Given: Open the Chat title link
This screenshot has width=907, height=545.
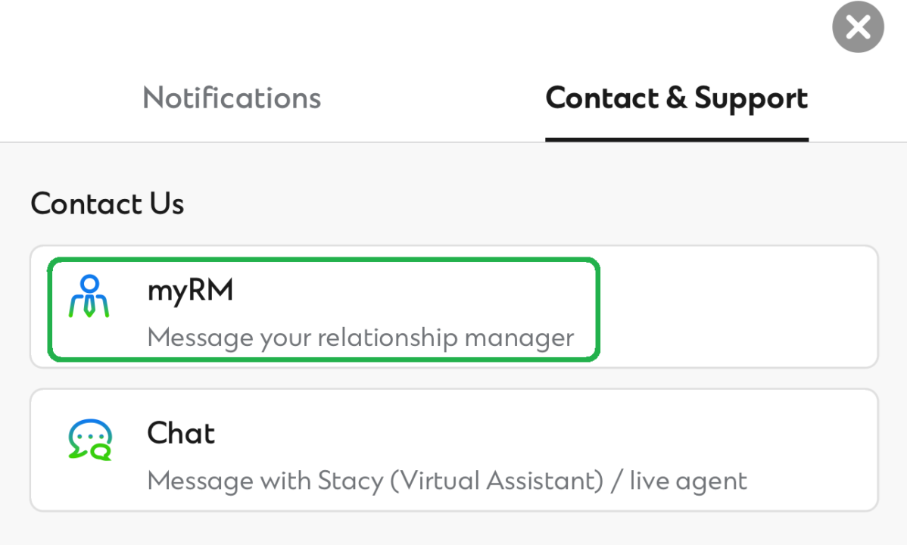Looking at the screenshot, I should [x=181, y=433].
